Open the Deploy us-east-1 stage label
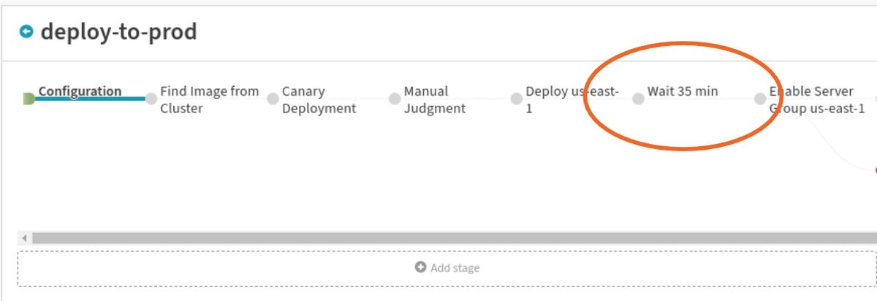Screen dimensions: 877x301 pos(573,100)
